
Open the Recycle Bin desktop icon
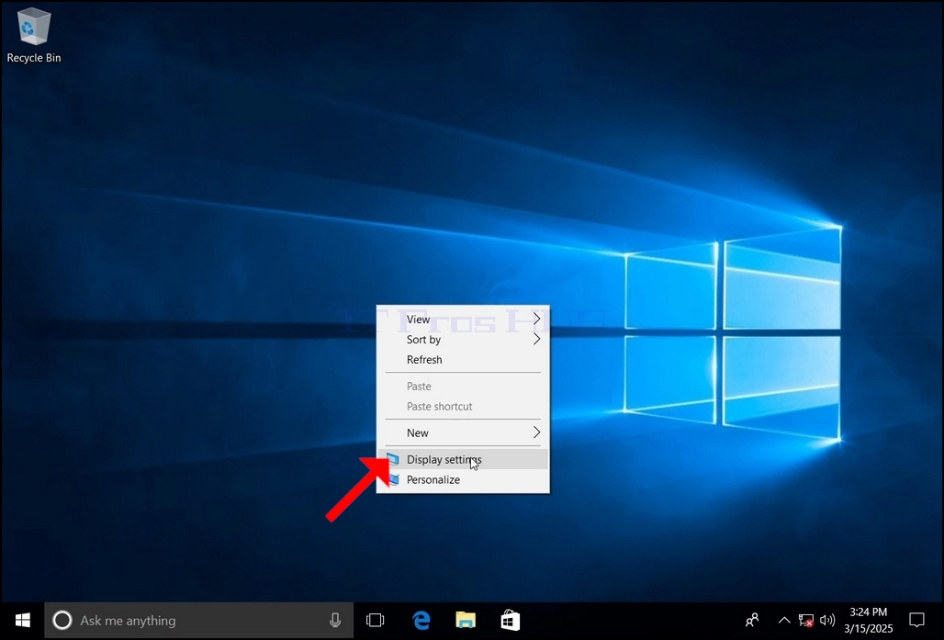click(x=34, y=35)
